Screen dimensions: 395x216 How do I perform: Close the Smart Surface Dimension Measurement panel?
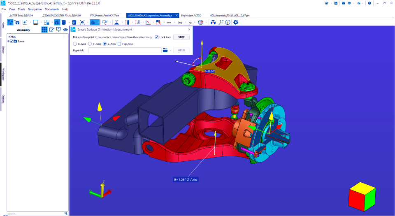pos(189,30)
